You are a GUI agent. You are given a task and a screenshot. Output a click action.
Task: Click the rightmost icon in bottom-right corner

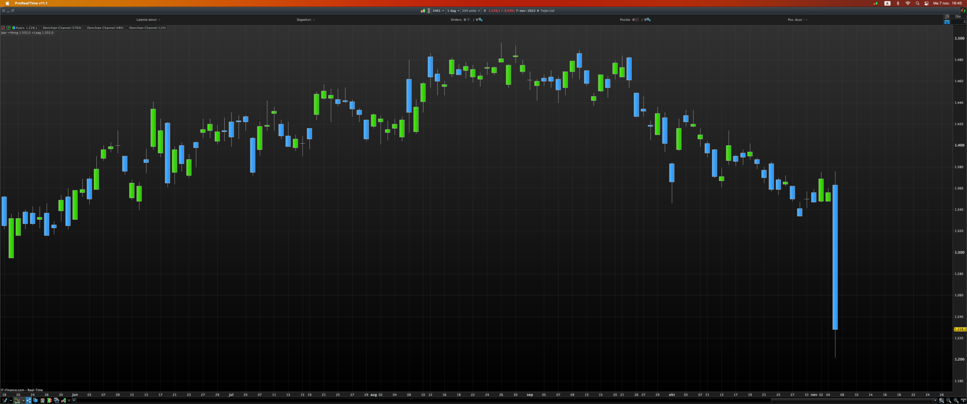(963, 400)
